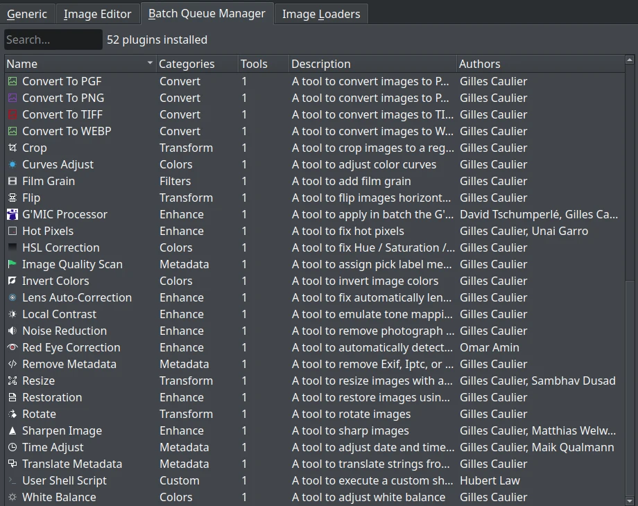Select the Crop tool icon
638x506 pixels.
12,148
